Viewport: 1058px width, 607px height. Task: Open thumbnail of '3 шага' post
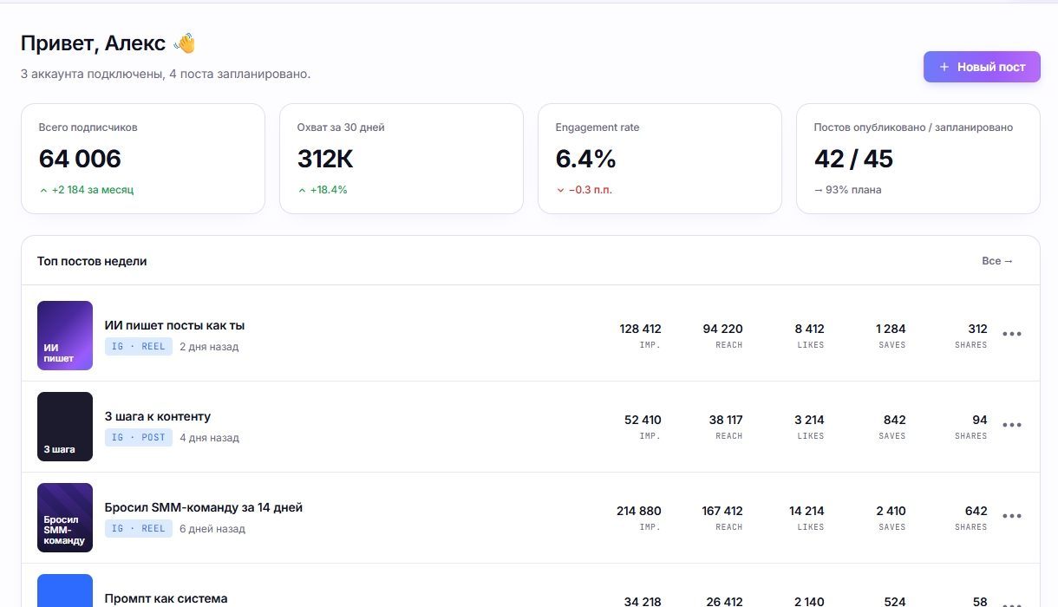click(65, 427)
